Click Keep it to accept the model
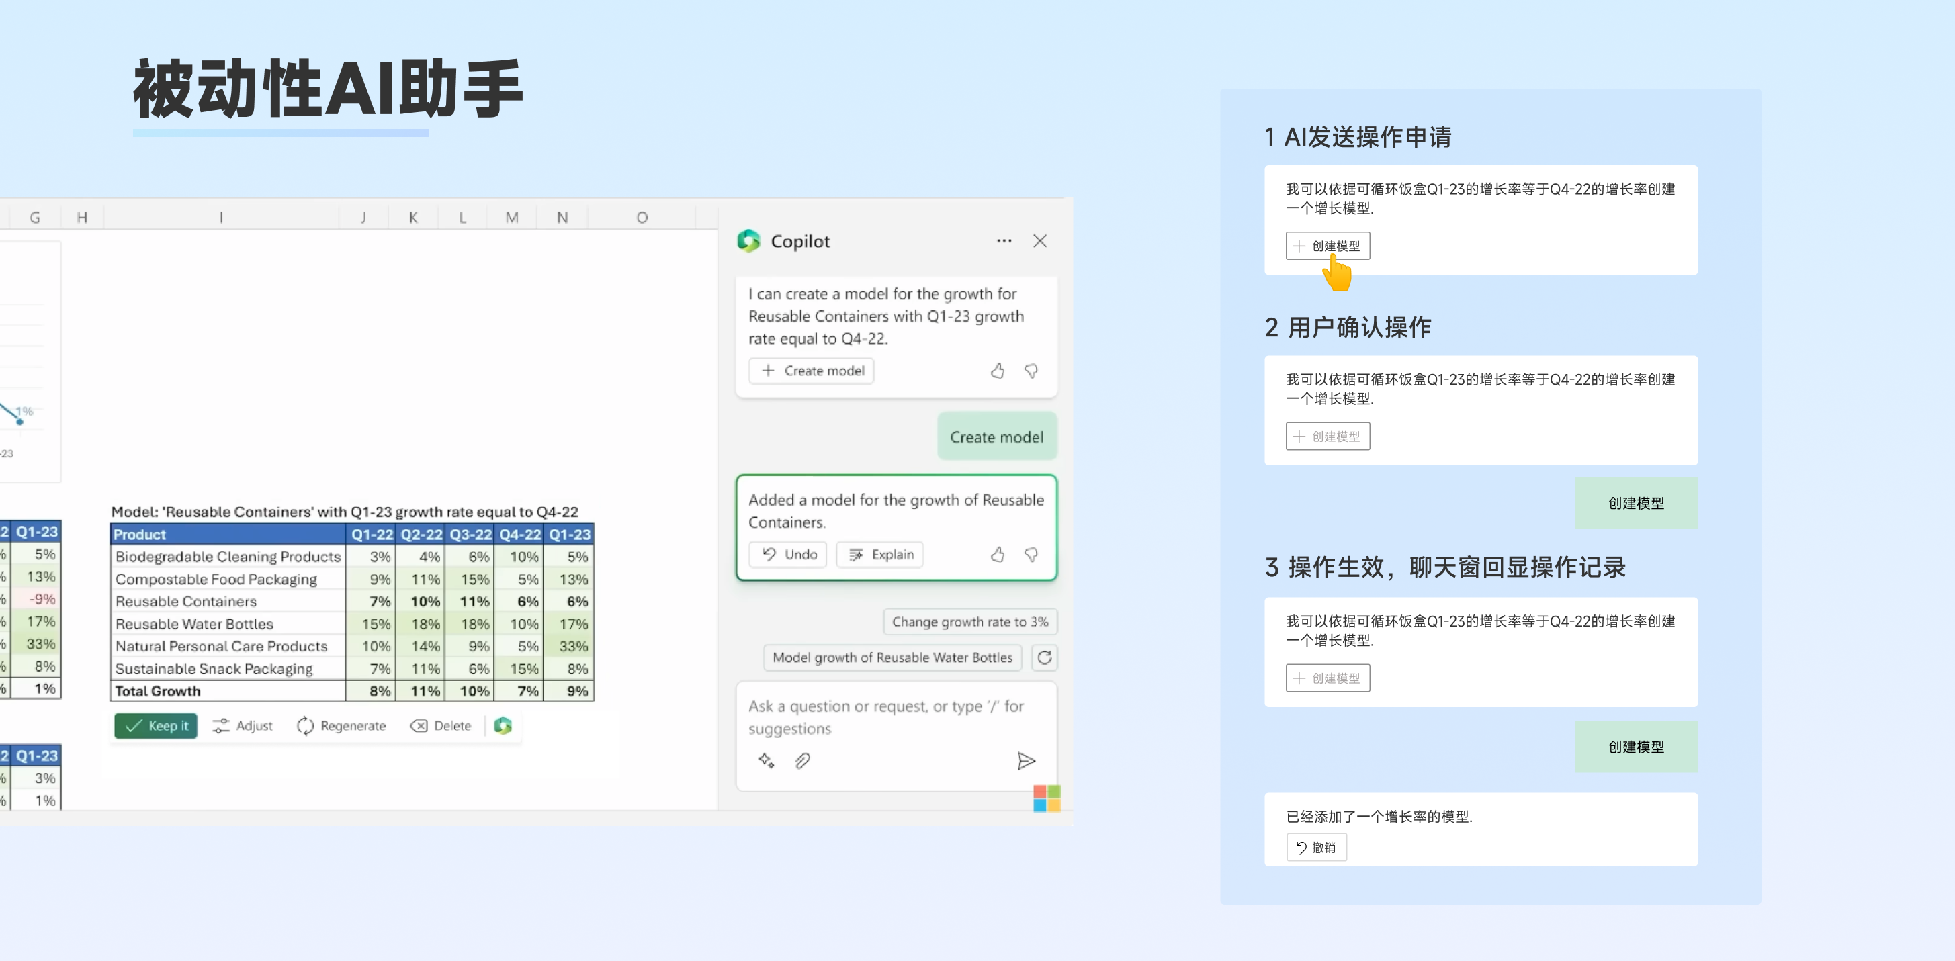This screenshot has height=961, width=1955. point(156,726)
